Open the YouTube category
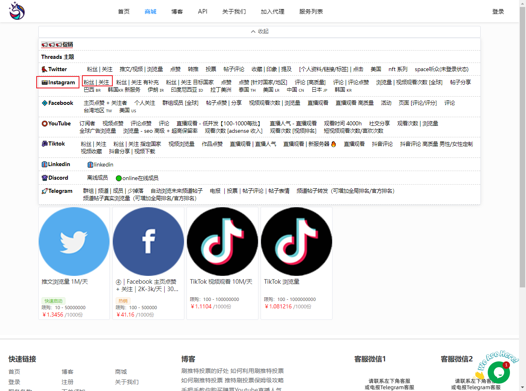The height and width of the screenshot is (391, 526). coord(56,123)
